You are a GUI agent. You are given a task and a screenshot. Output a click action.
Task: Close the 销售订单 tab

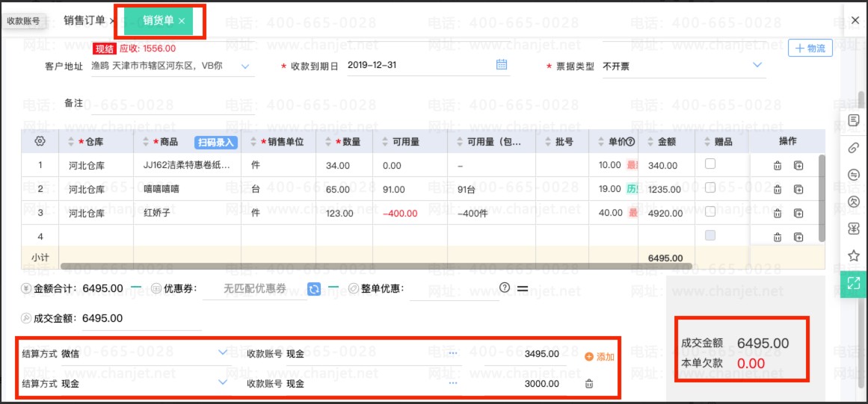click(111, 21)
